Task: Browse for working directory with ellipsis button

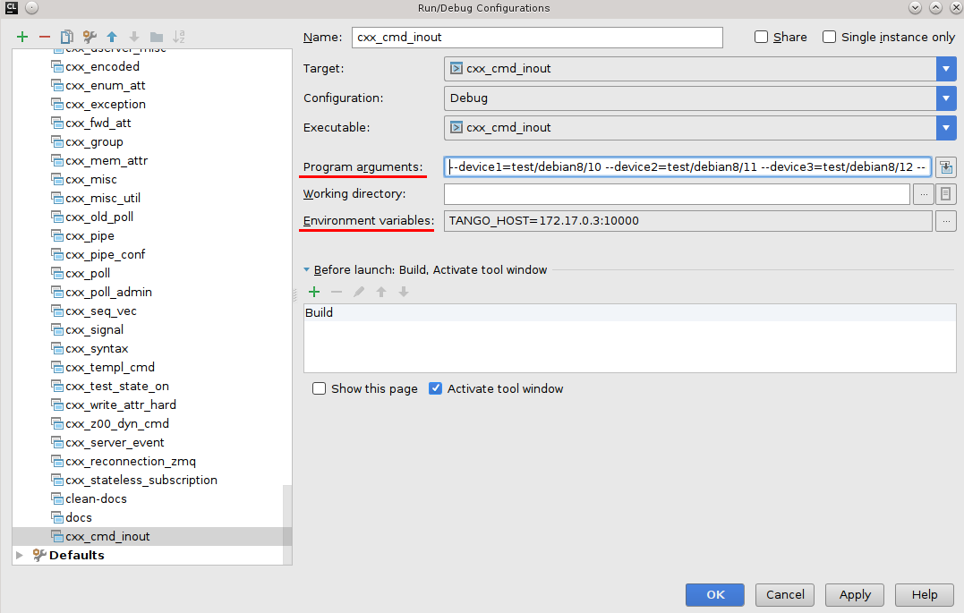Action: [x=923, y=194]
